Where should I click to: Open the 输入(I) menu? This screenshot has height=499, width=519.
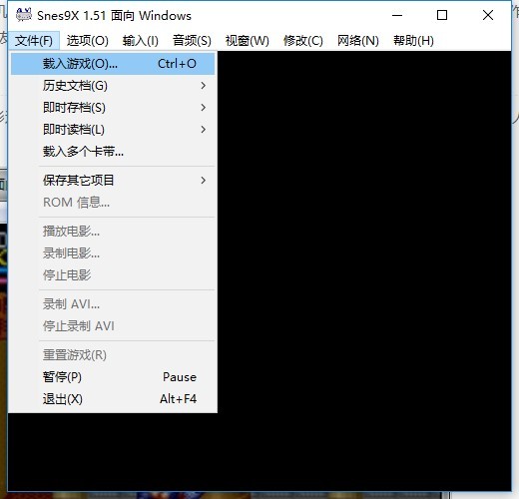(140, 41)
